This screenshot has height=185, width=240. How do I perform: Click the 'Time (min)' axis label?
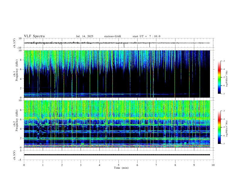pos(121,168)
